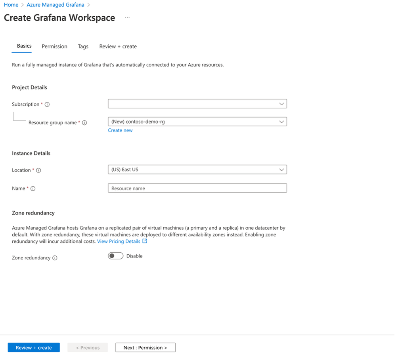Screen dimensions: 396x360
Task: Open the Resource group name dropdown
Action: [x=197, y=122]
